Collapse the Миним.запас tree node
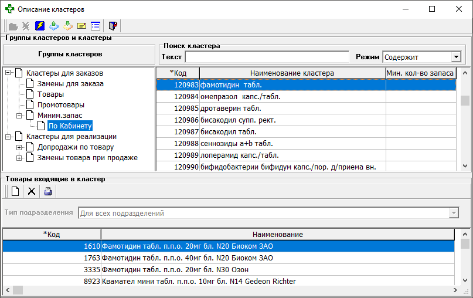This screenshot has width=473, height=298. [19, 116]
